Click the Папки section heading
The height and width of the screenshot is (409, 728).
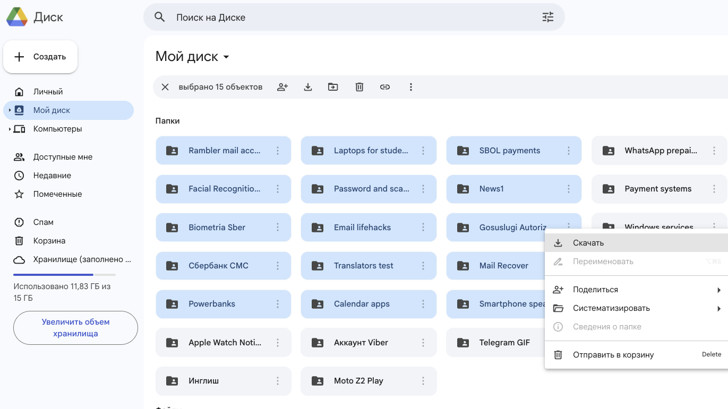pos(167,121)
